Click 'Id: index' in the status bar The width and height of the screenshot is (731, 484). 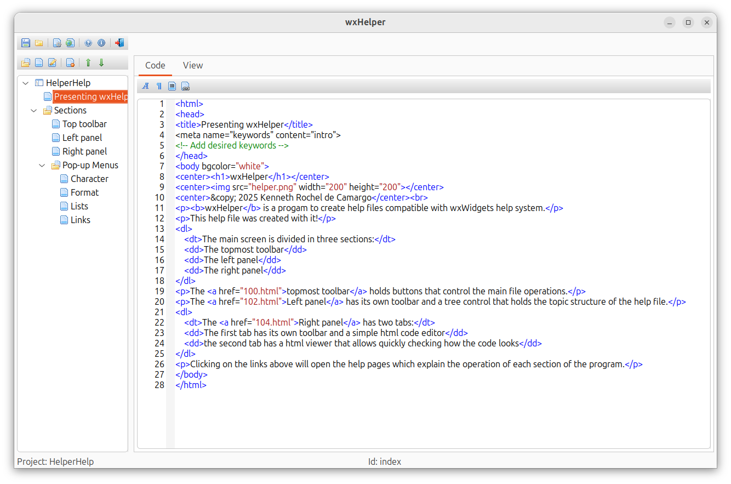pyautogui.click(x=385, y=462)
